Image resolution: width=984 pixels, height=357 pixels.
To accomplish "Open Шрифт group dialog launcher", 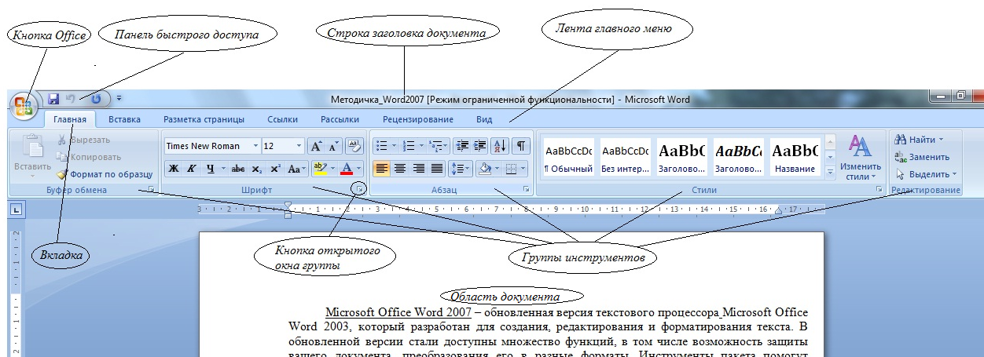I will 360,190.
